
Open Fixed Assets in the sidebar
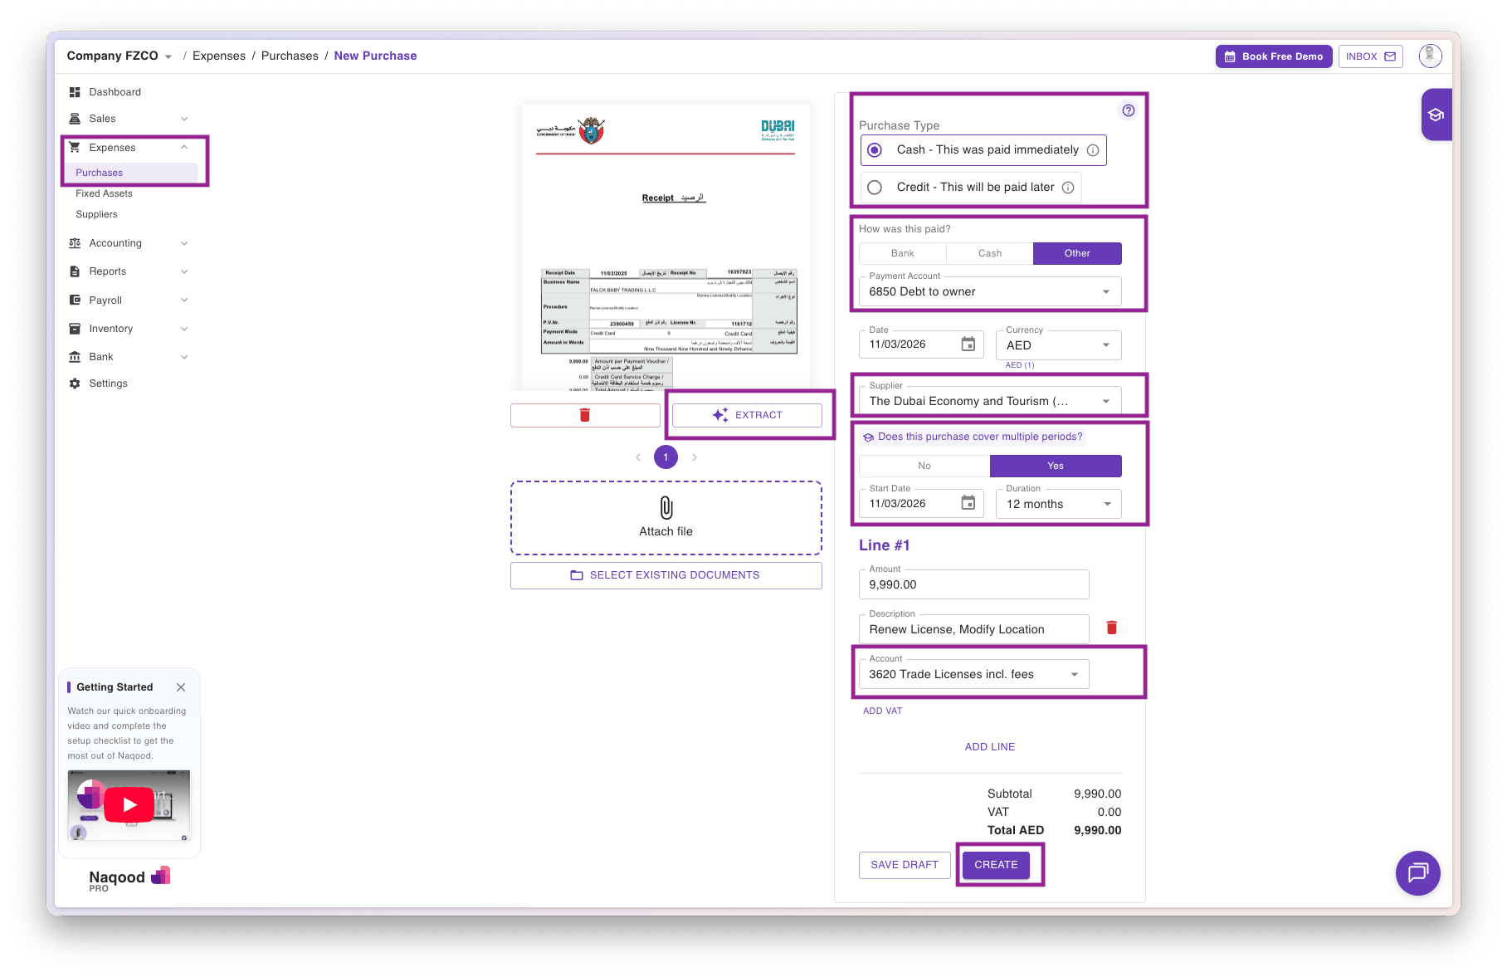pos(104,193)
